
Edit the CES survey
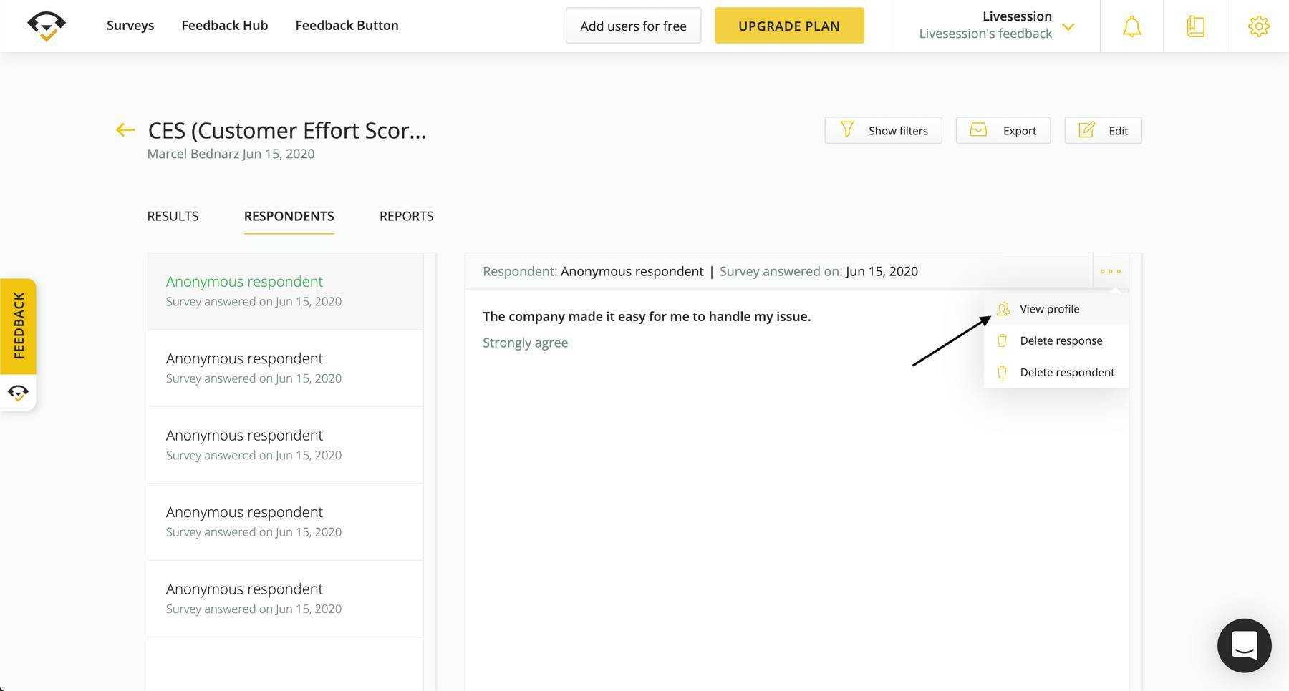tap(1103, 130)
